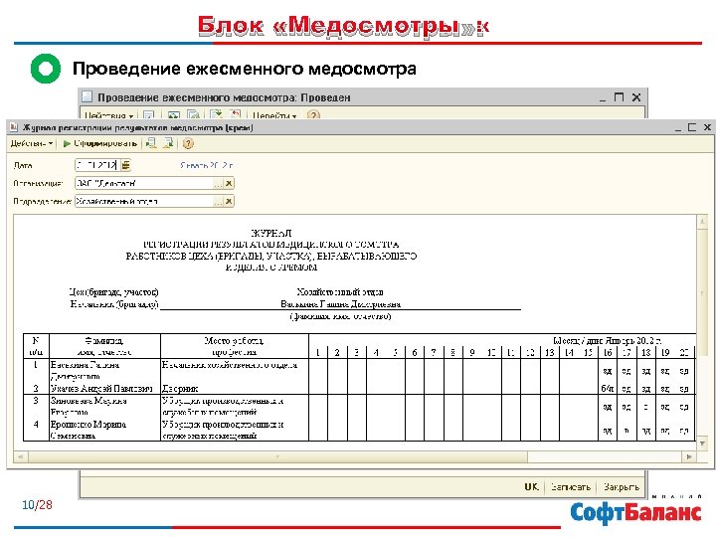Click OK in the back window
Screen dimensions: 716x537
click(x=531, y=486)
